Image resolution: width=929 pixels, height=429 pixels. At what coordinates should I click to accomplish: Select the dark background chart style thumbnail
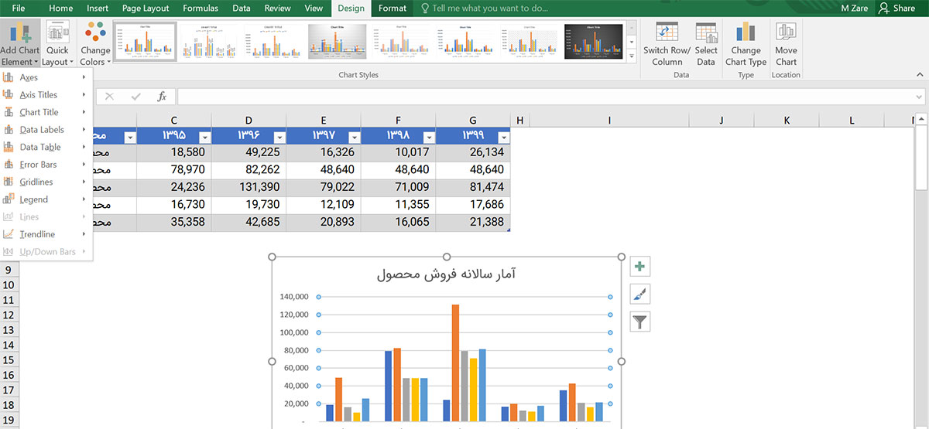tap(593, 40)
